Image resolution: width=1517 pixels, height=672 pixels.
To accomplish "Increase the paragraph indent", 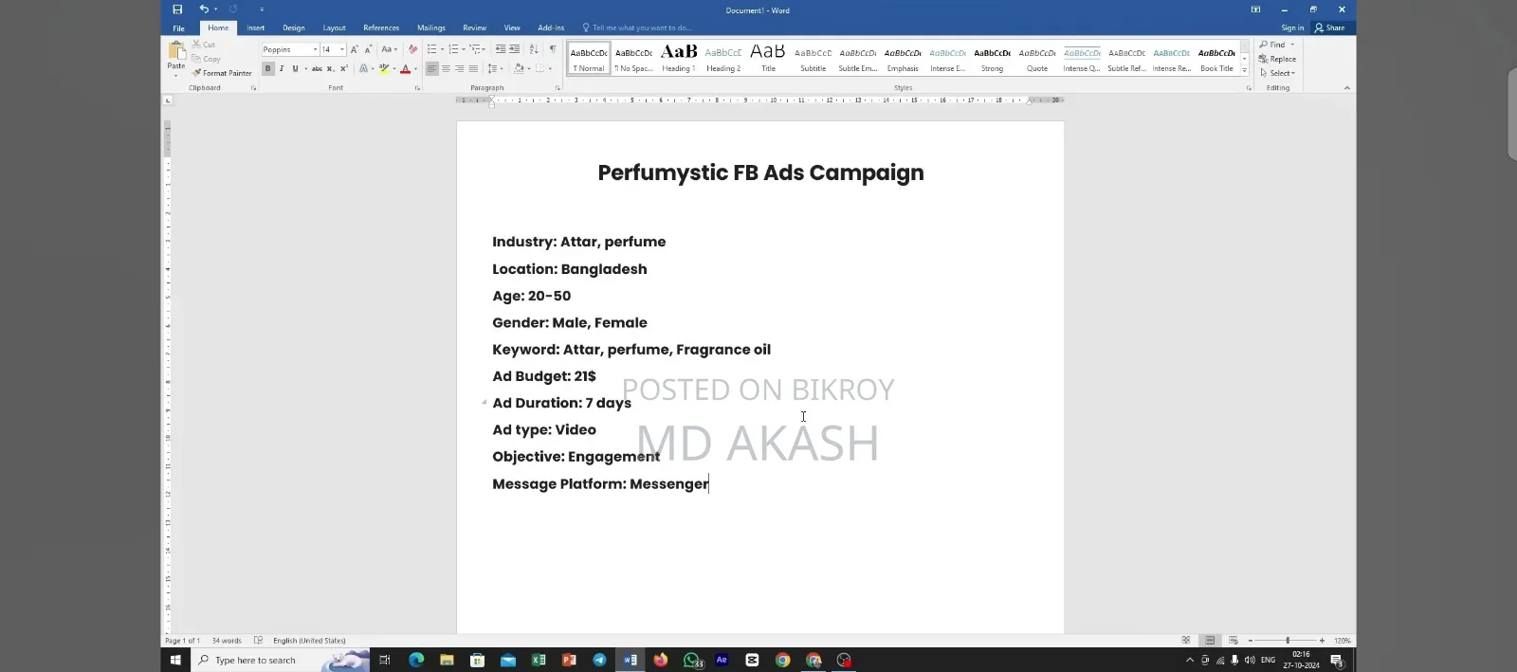I will pyautogui.click(x=514, y=49).
